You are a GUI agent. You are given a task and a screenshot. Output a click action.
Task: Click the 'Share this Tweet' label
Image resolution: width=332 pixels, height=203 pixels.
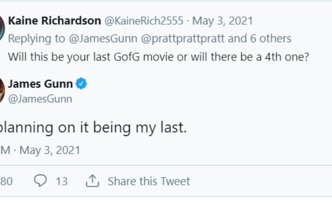pyautogui.click(x=149, y=181)
